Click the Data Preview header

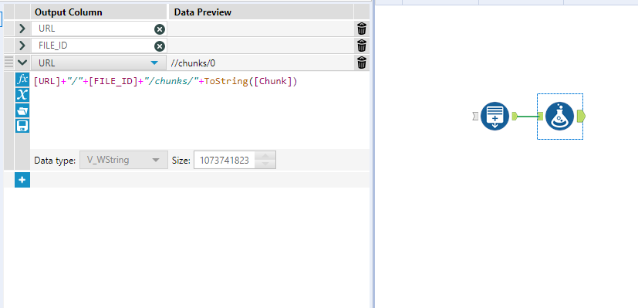pyautogui.click(x=261, y=12)
